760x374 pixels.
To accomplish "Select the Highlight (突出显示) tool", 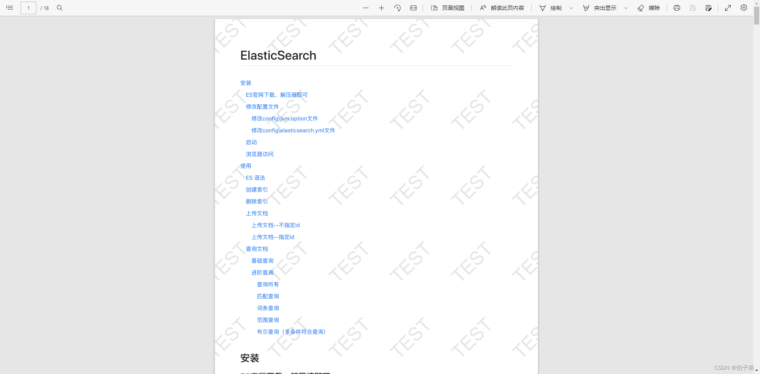I will click(600, 8).
